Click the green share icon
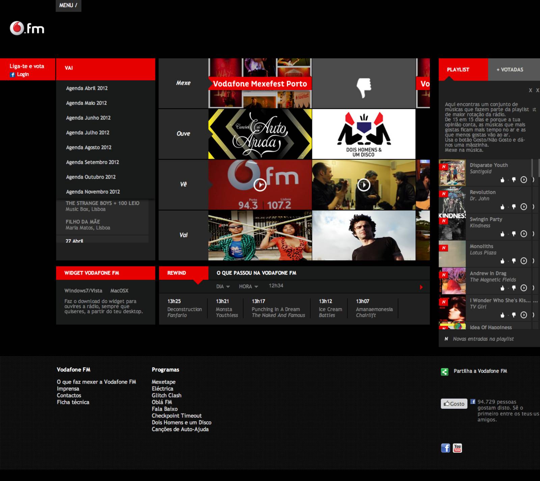 click(445, 372)
